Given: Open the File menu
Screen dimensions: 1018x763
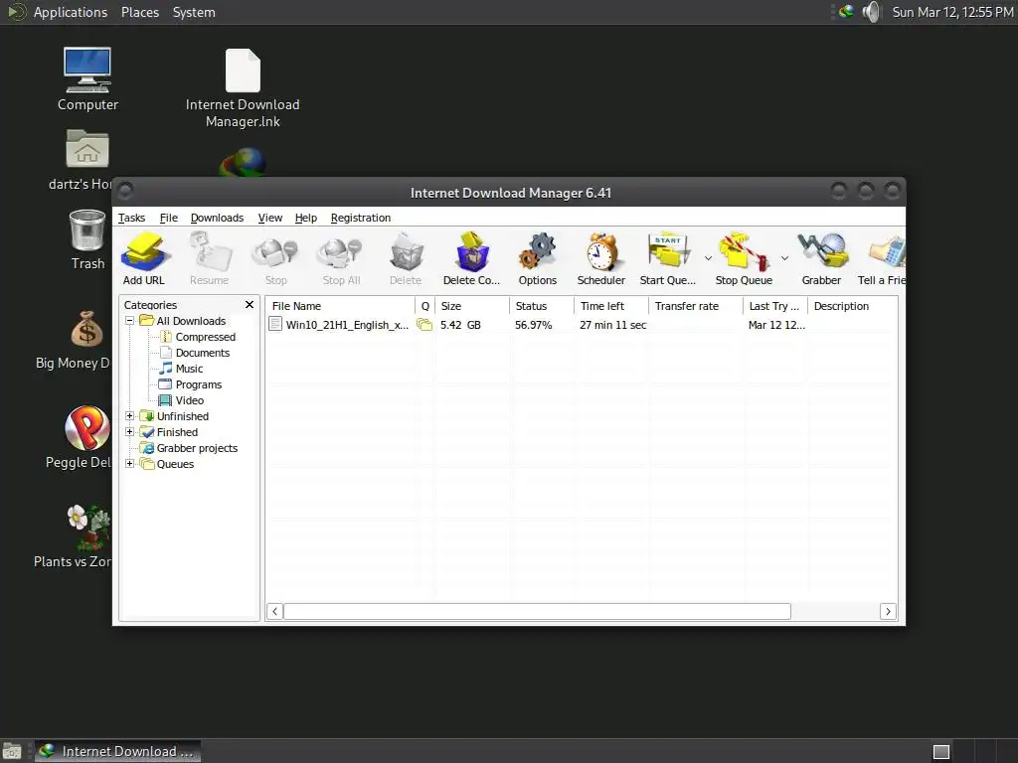Looking at the screenshot, I should coord(169,218).
